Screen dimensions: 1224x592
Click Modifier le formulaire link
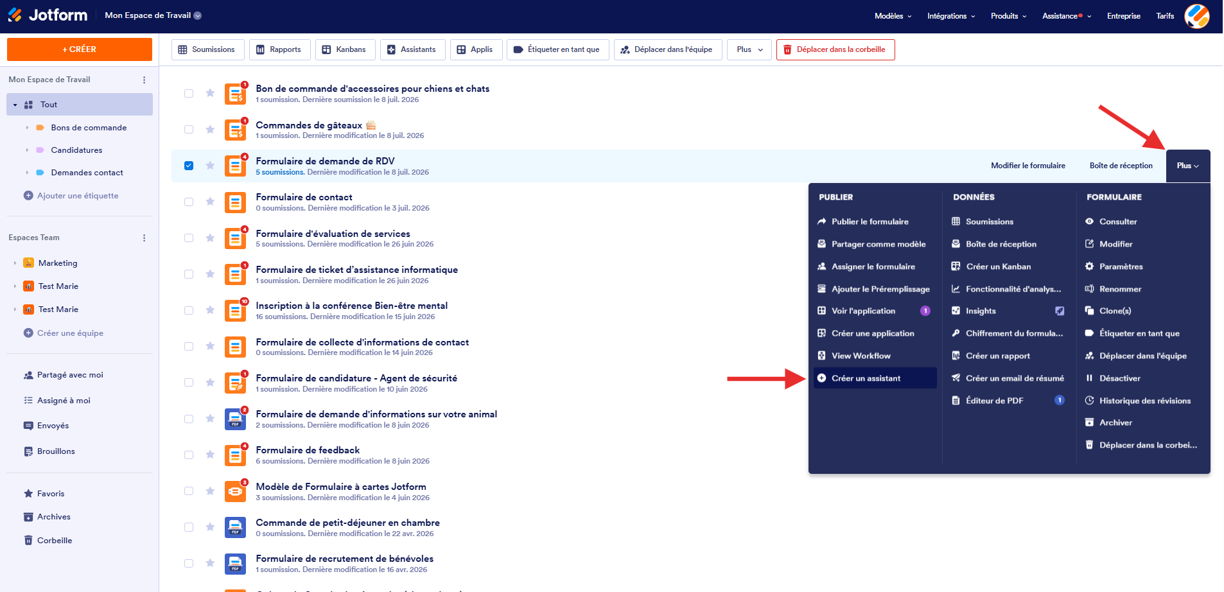click(x=1027, y=166)
